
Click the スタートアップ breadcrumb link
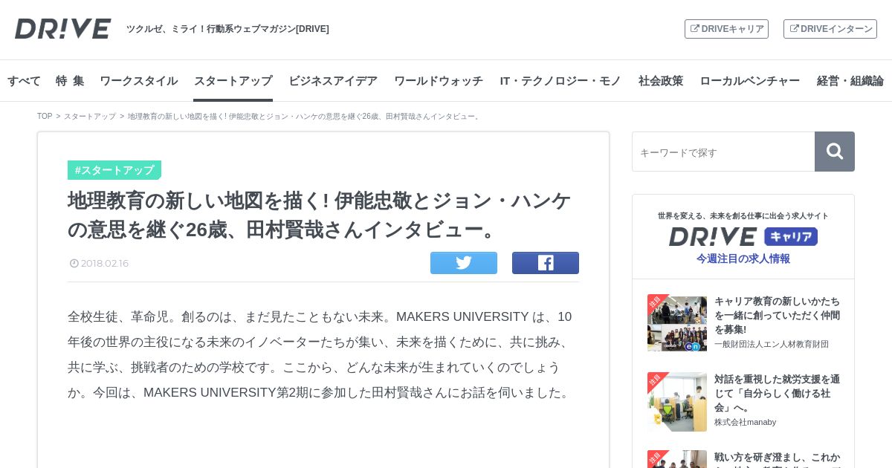(90, 117)
